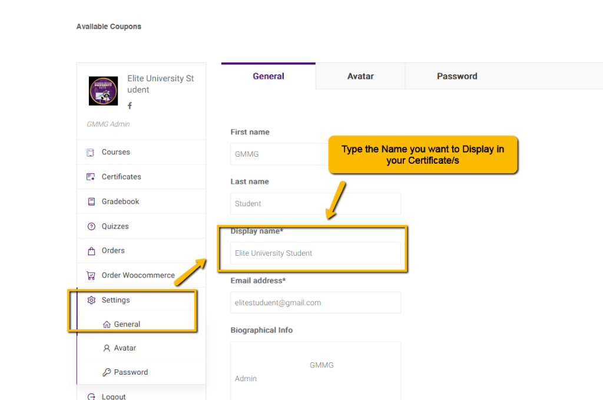Click the Order Woocommerce cart icon

click(91, 275)
